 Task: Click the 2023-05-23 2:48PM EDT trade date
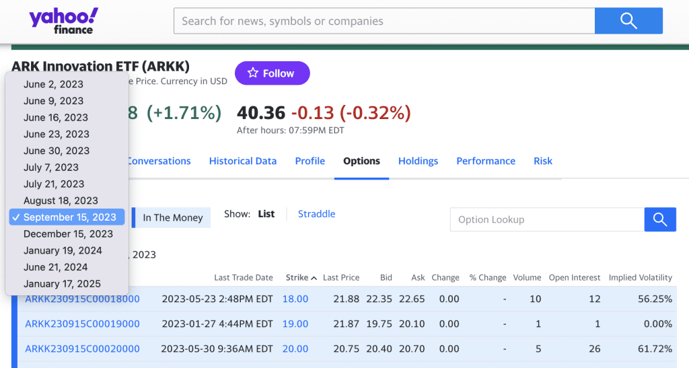point(217,299)
